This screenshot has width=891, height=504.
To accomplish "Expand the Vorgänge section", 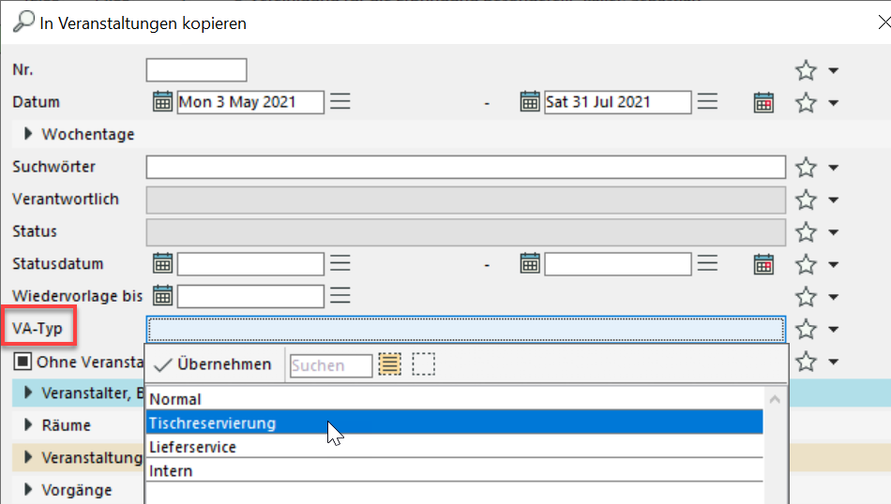I will (x=29, y=489).
